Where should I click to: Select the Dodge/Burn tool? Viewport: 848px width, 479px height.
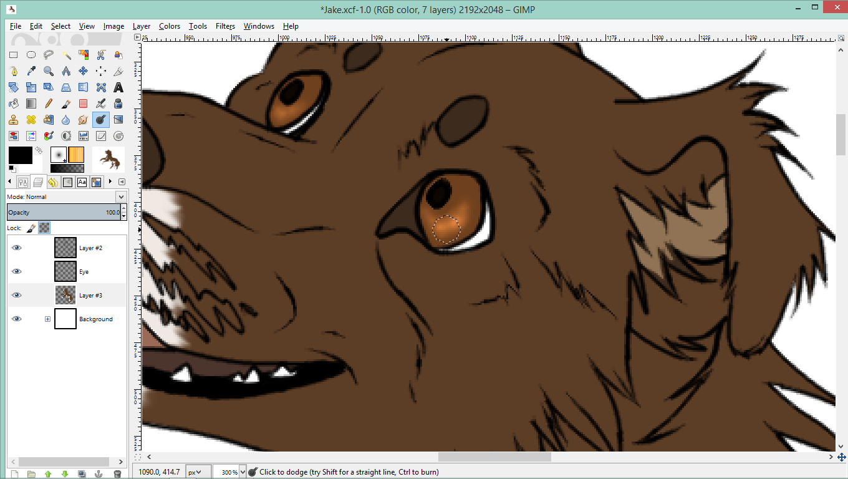[x=101, y=120]
